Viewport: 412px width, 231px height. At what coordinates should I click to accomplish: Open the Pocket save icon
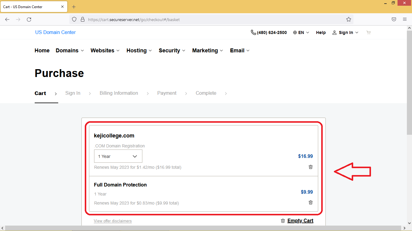(x=394, y=20)
